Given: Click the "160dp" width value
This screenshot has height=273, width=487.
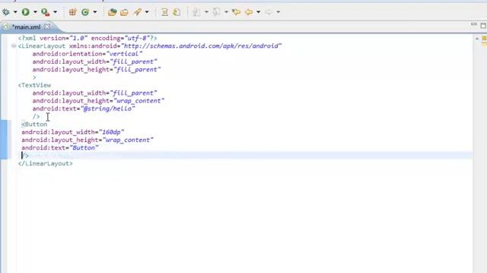Looking at the screenshot, I should (112, 132).
